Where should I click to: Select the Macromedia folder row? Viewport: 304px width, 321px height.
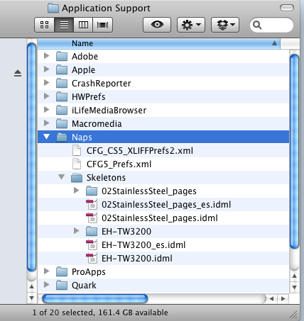163,123
